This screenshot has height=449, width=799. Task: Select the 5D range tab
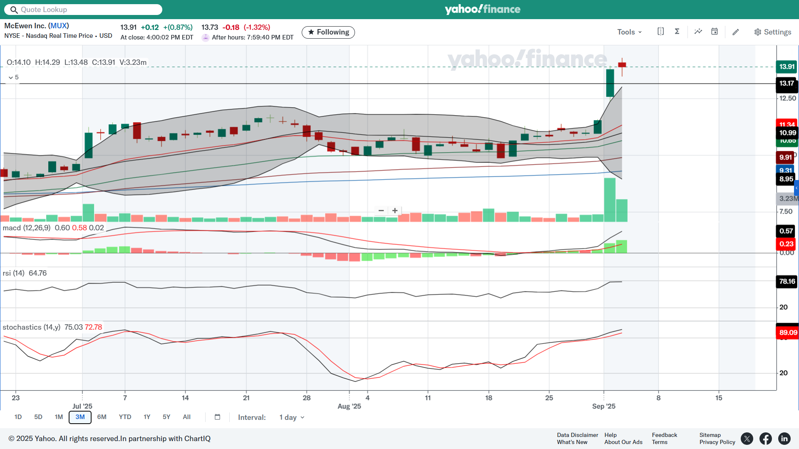38,417
